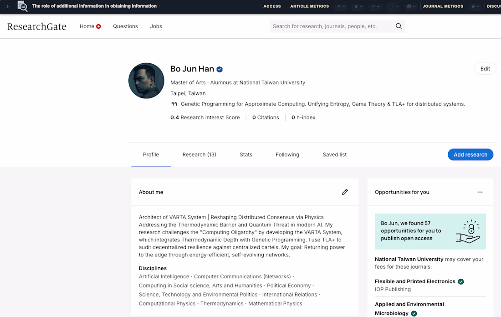
Task: Click the circle Altmetric donut pill
Action: click(393, 6)
